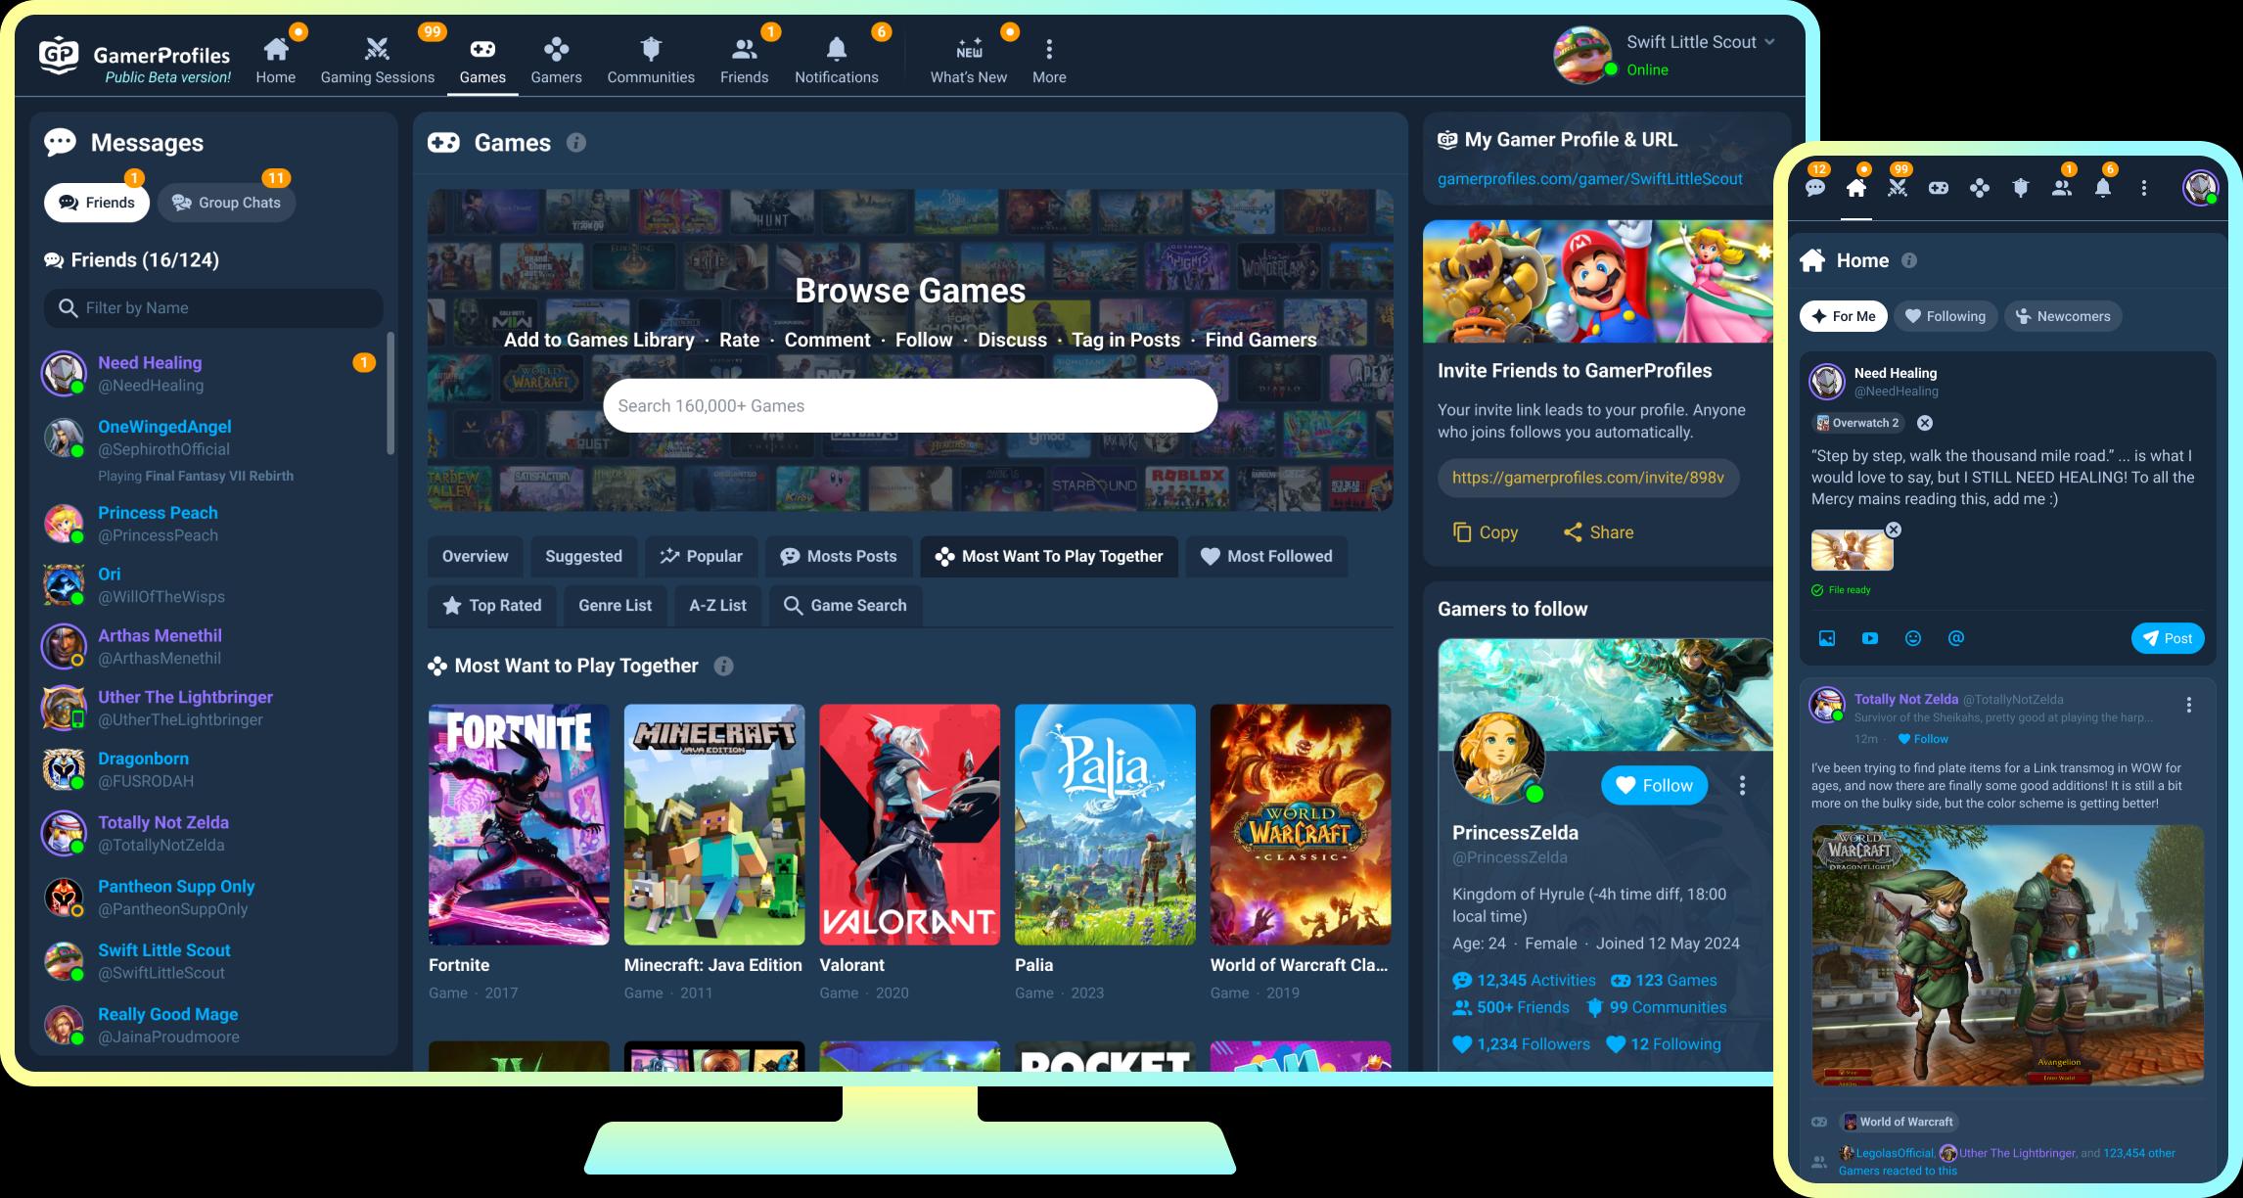Click profile avatar in mobile nav
2243x1198 pixels.
[2201, 187]
